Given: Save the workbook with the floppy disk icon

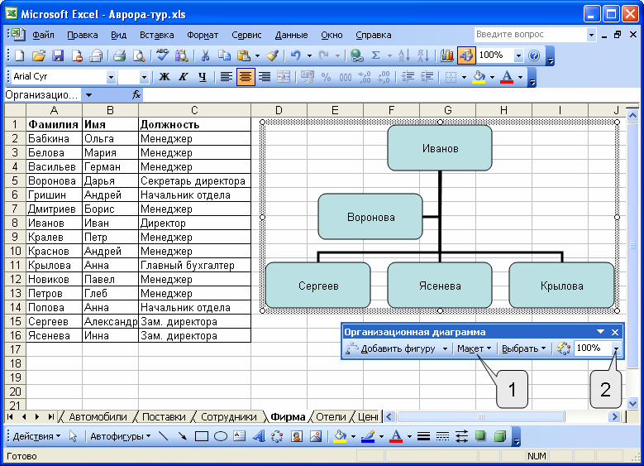Looking at the screenshot, I should (x=58, y=55).
